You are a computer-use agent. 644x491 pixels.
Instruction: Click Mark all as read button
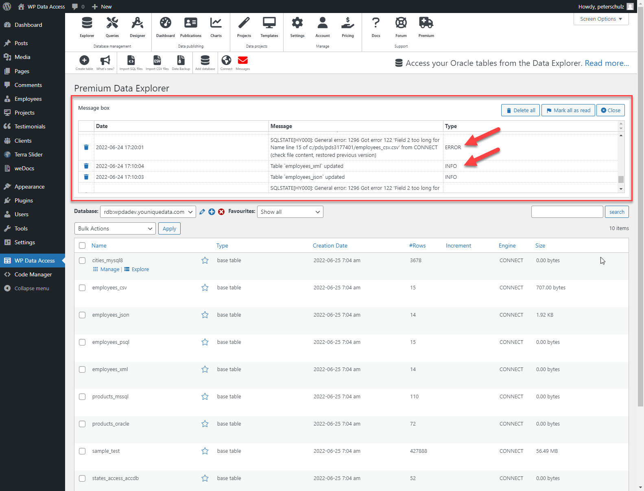[x=568, y=110]
